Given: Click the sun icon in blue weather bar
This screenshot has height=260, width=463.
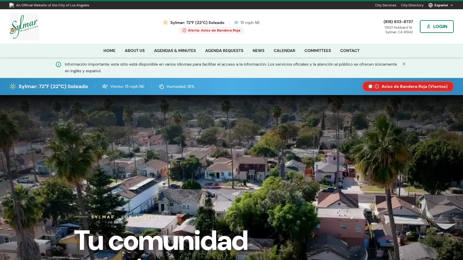Looking at the screenshot, I should pyautogui.click(x=13, y=86).
